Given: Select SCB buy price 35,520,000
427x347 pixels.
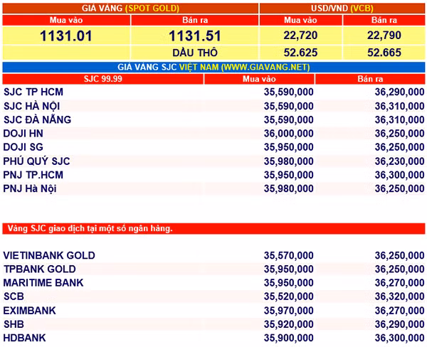Looking at the screenshot, I should tap(289, 297).
